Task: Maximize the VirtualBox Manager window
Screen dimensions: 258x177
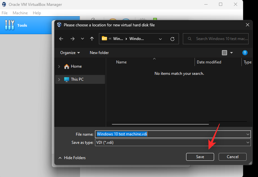Action: click(221, 5)
